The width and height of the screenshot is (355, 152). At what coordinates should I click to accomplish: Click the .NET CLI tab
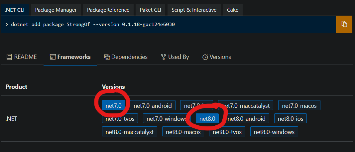point(15,10)
